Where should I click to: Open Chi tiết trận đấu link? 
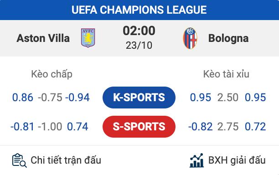click(66, 160)
